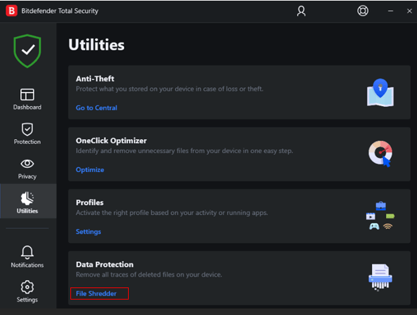Screen dimensions: 417x315
Task: Click 'Protect what you stored' description
Action: pyautogui.click(x=170, y=89)
